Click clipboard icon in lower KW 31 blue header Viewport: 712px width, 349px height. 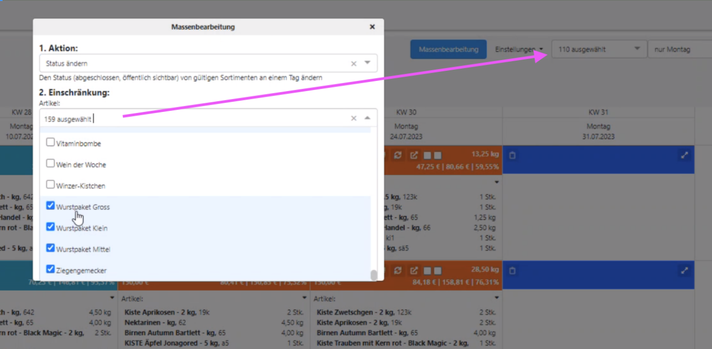pos(512,271)
